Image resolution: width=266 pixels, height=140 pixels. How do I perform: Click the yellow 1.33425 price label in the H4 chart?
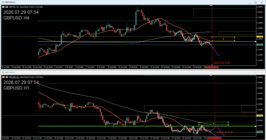pyautogui.click(x=260, y=37)
